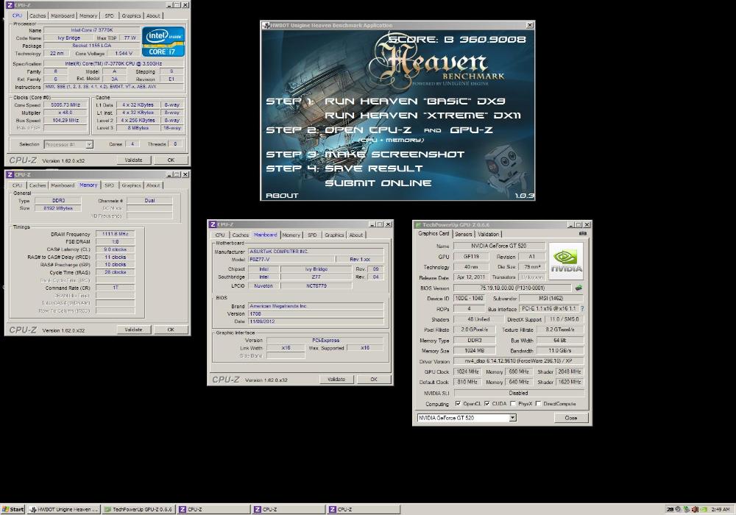This screenshot has height=515, width=736.
Task: Click Open CPU-Z in Heaven step 2
Action: point(368,130)
